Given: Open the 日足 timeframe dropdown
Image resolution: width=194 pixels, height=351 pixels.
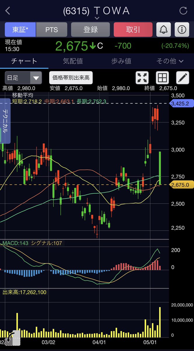Looking at the screenshot, I should [x=23, y=78].
